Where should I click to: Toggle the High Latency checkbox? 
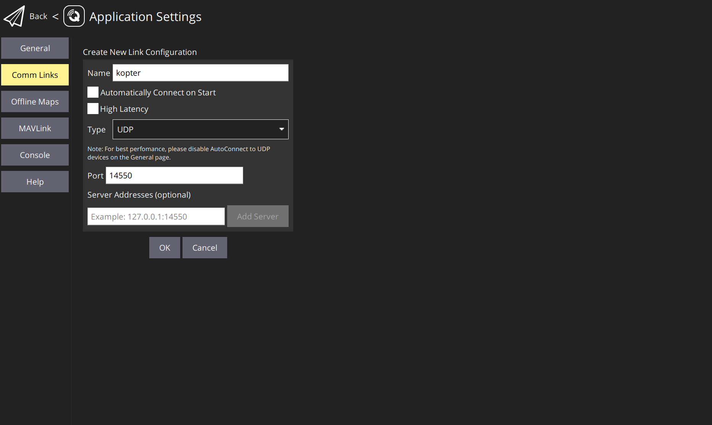click(93, 109)
